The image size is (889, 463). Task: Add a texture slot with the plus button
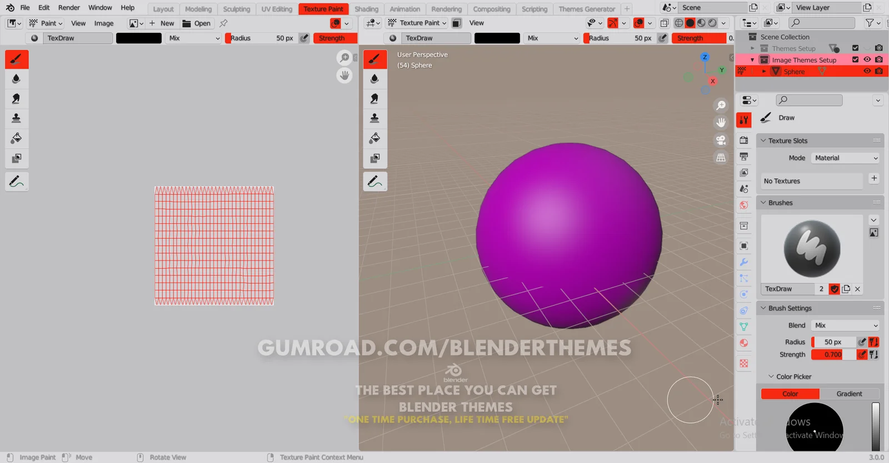click(x=874, y=179)
